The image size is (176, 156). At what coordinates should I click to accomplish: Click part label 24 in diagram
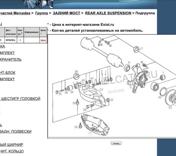coord(72,92)
